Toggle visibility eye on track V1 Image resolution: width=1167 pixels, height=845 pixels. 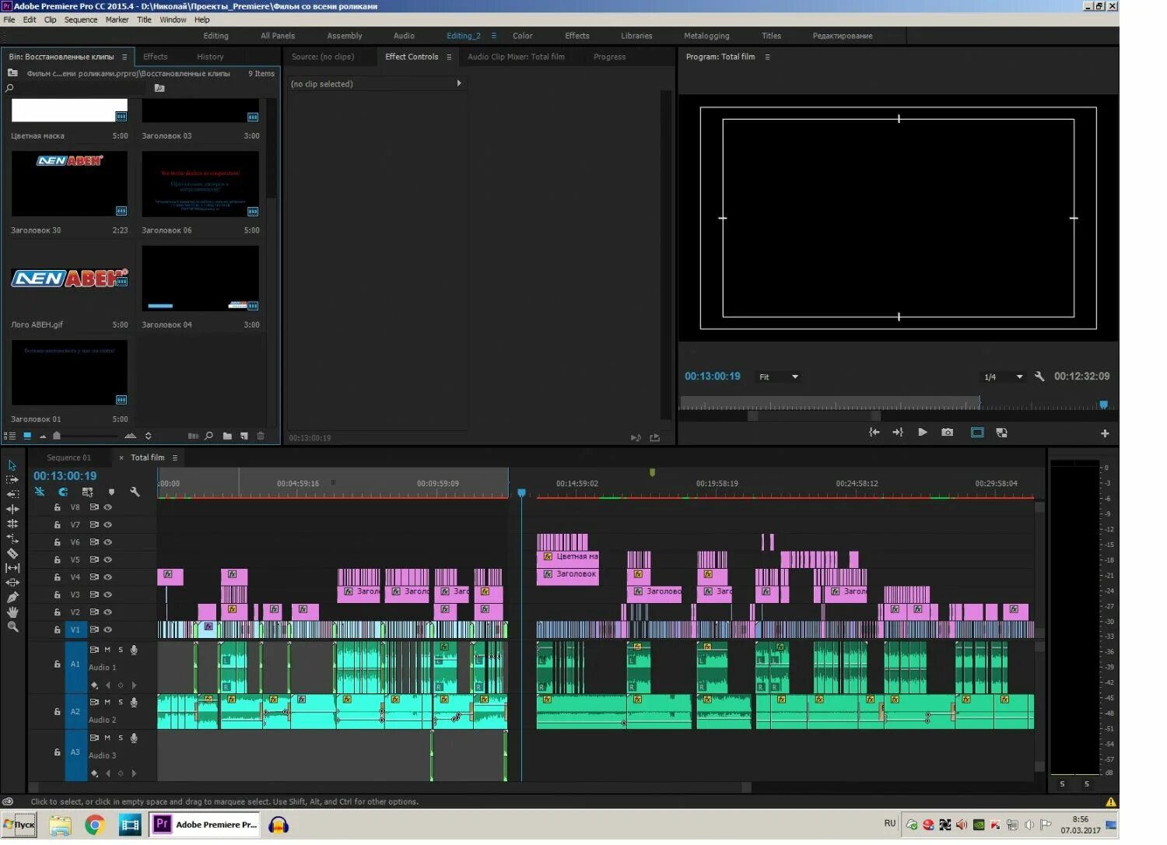pos(107,629)
